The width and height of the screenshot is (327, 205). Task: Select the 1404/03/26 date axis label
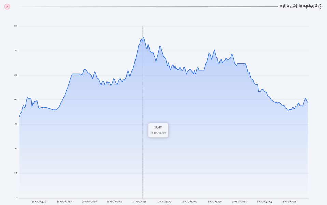(x=239, y=202)
